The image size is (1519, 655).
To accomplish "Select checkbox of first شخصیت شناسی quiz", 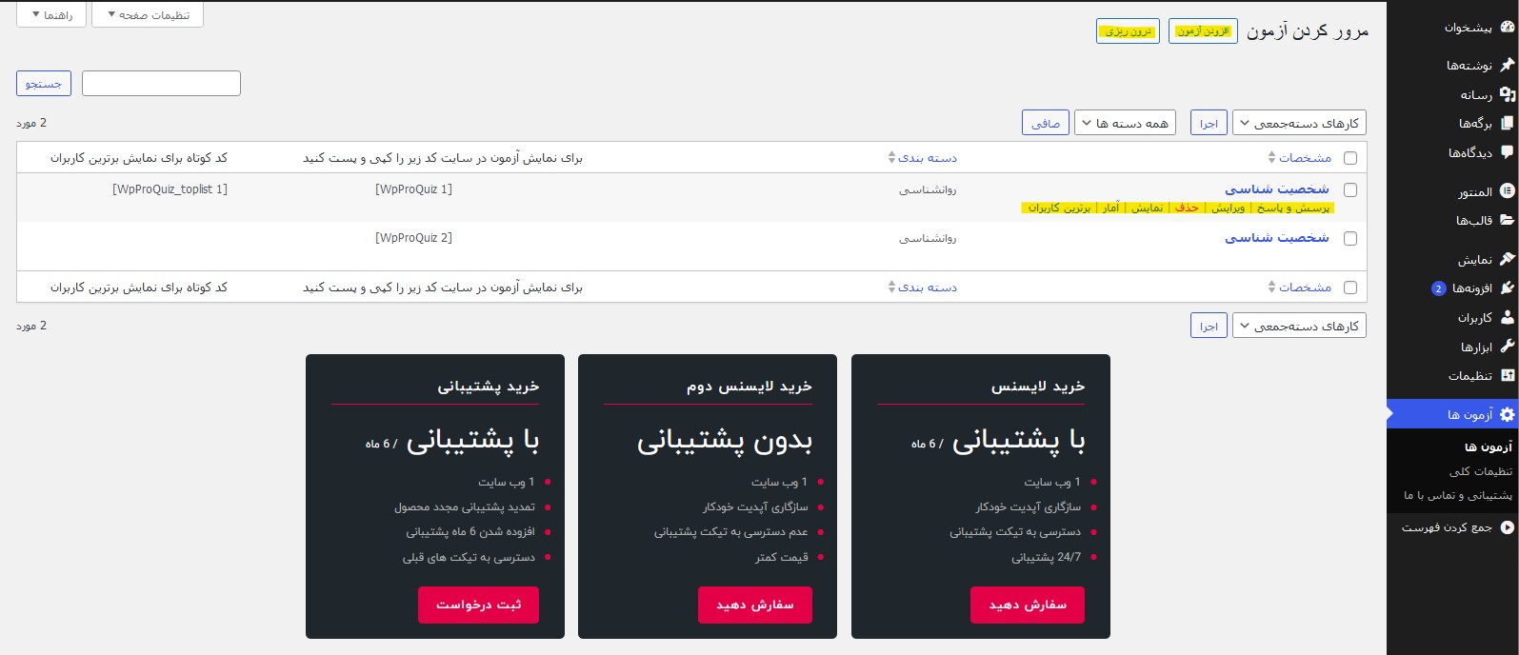I will click(x=1349, y=190).
